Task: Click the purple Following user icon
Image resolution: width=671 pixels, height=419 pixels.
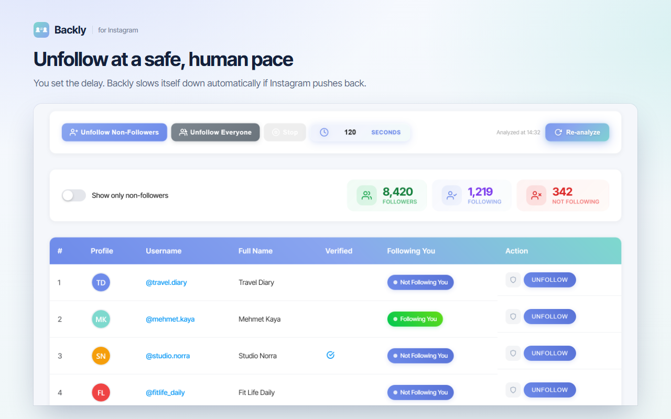Action: pos(452,195)
